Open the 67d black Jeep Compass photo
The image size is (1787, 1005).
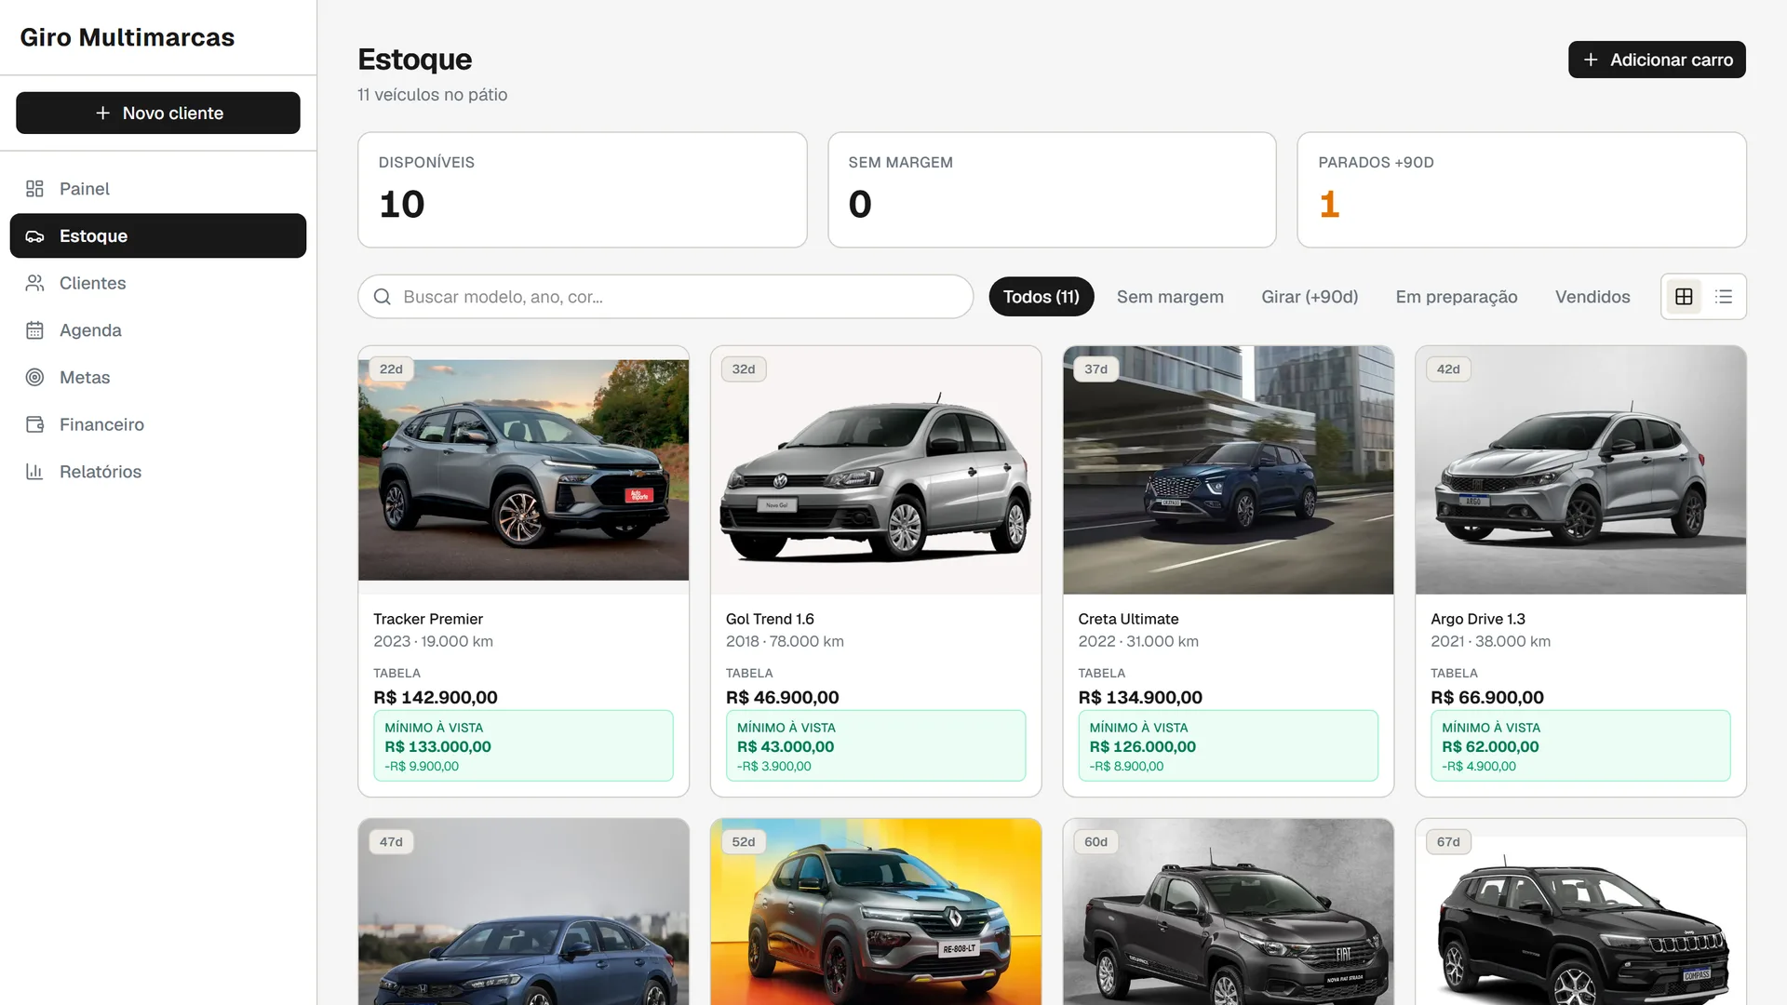pos(1580,912)
